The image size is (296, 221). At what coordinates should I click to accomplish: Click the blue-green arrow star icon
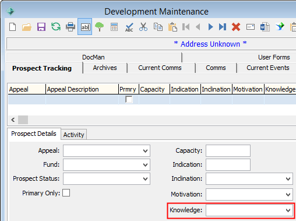click(280, 27)
